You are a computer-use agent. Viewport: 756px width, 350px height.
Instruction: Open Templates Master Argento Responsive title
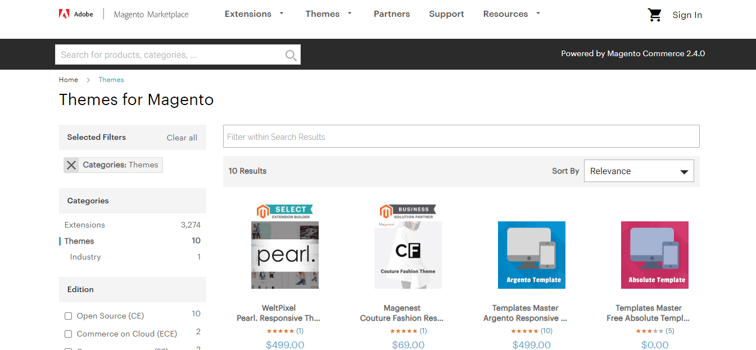(525, 313)
